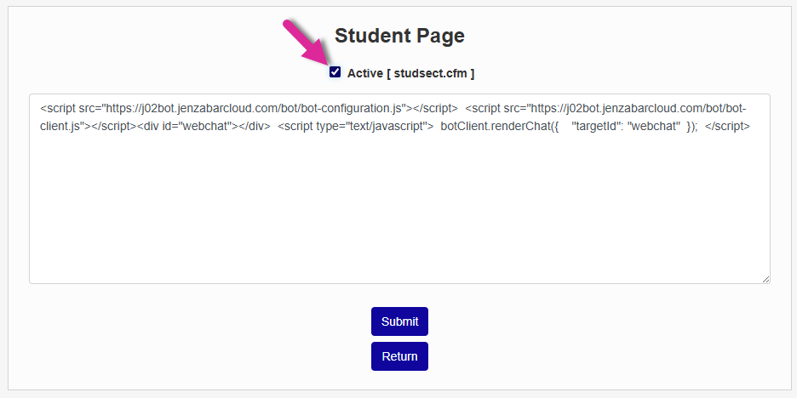The image size is (797, 398).
Task: Click the Student Page heading
Action: coord(399,36)
